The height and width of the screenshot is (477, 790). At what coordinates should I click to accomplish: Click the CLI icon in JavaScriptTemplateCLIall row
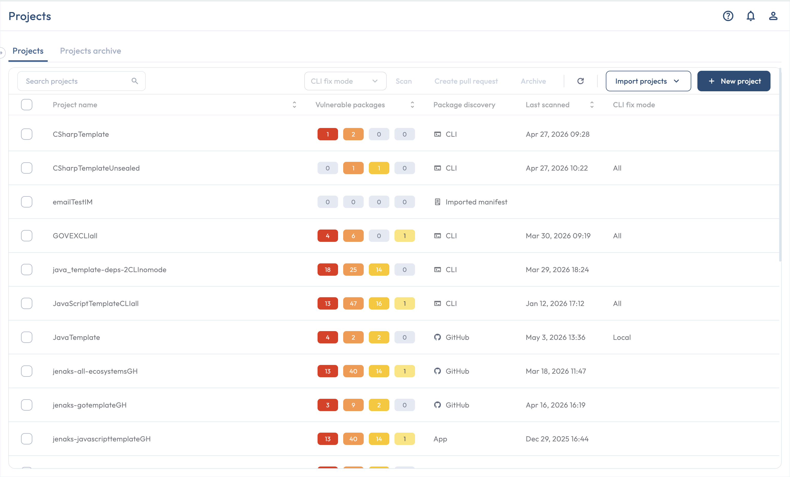click(437, 304)
